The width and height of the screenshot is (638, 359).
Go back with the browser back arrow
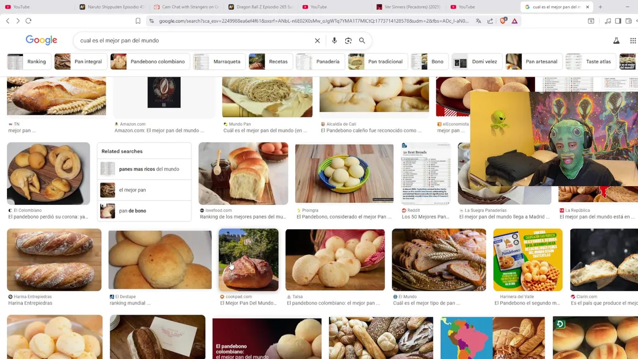(x=7, y=21)
